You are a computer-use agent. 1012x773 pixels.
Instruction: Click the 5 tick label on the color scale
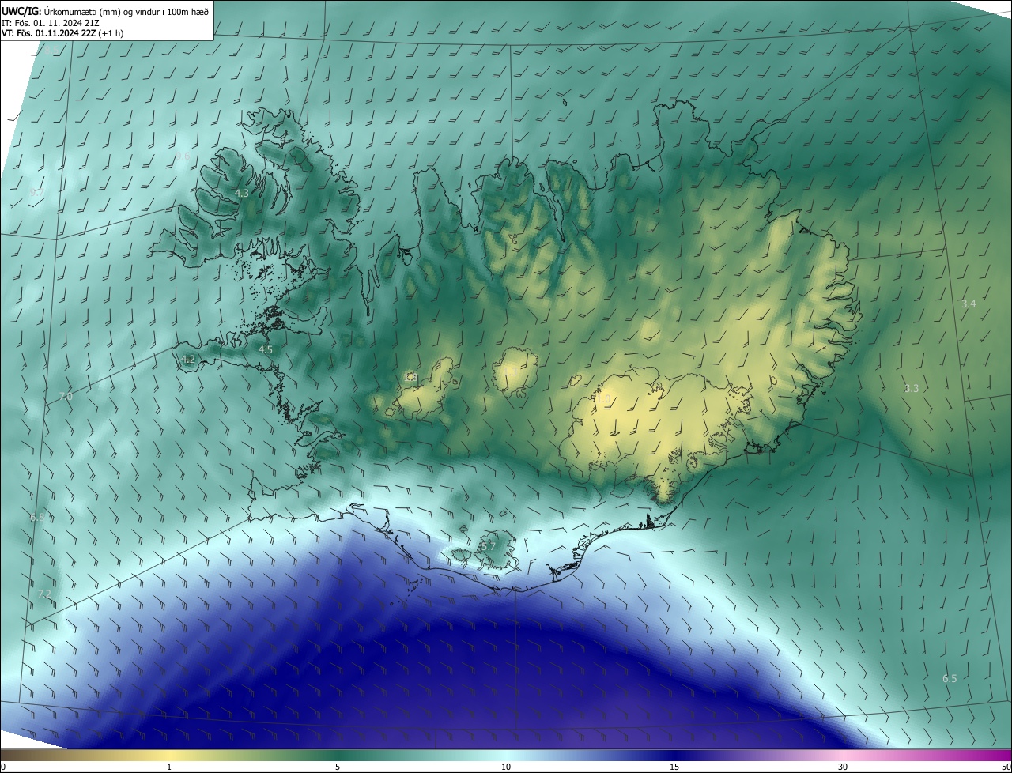(x=338, y=767)
